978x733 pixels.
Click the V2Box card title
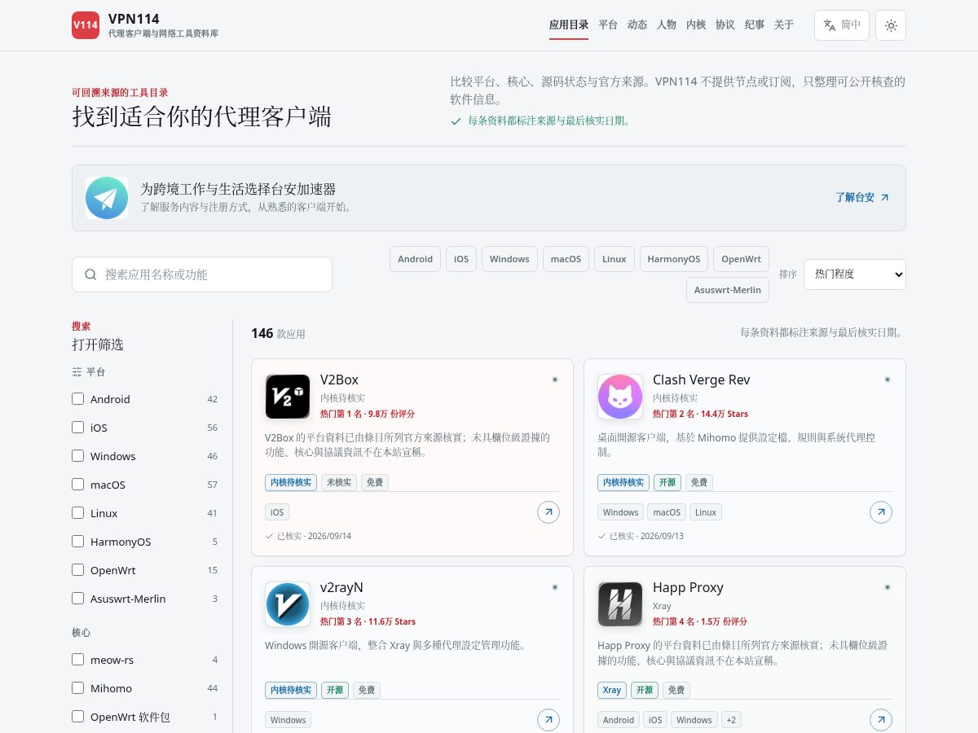(x=339, y=380)
